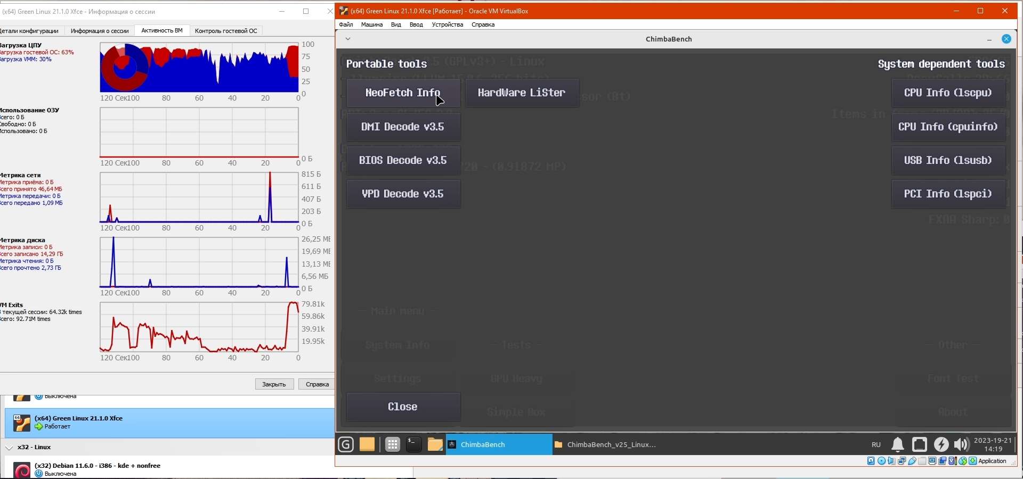Click Справка button in session info window

[x=317, y=384]
